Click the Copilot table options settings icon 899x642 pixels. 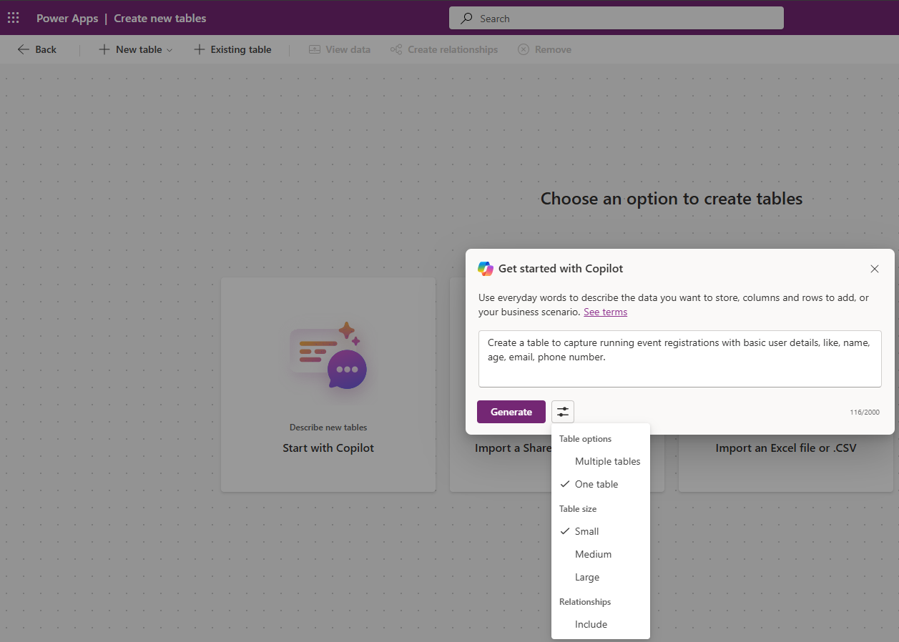pos(563,412)
